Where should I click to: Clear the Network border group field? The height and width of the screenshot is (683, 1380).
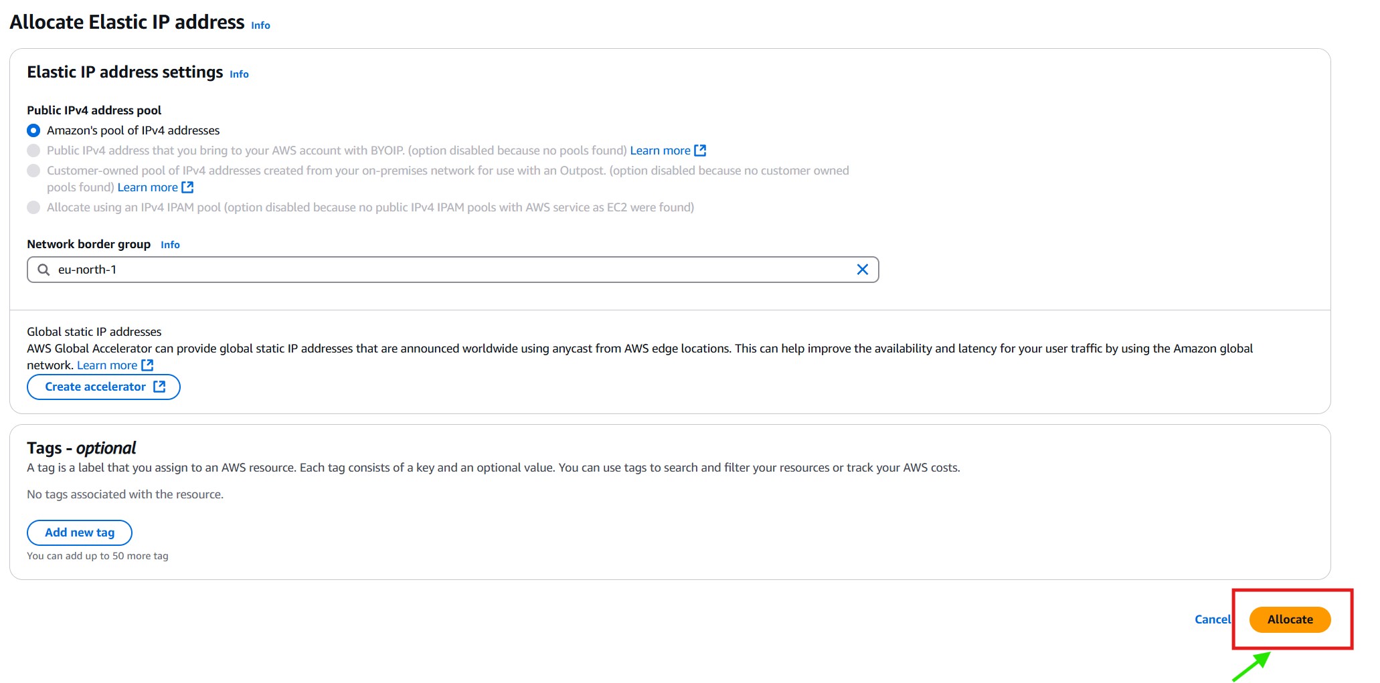tap(862, 270)
